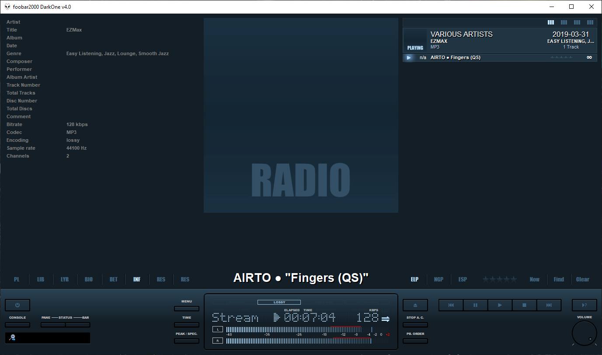
Task: Toggle the status Bar button
Action: click(78, 325)
